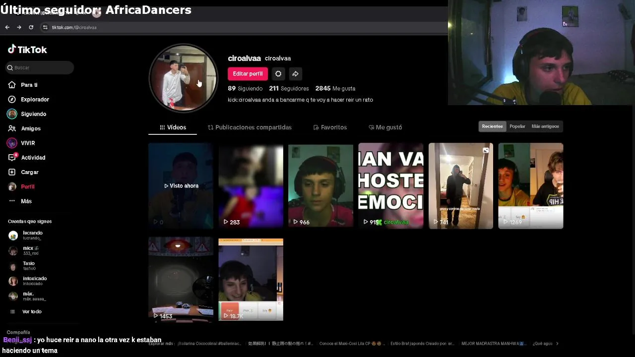Open the video marked Visto ahora

pos(181,186)
